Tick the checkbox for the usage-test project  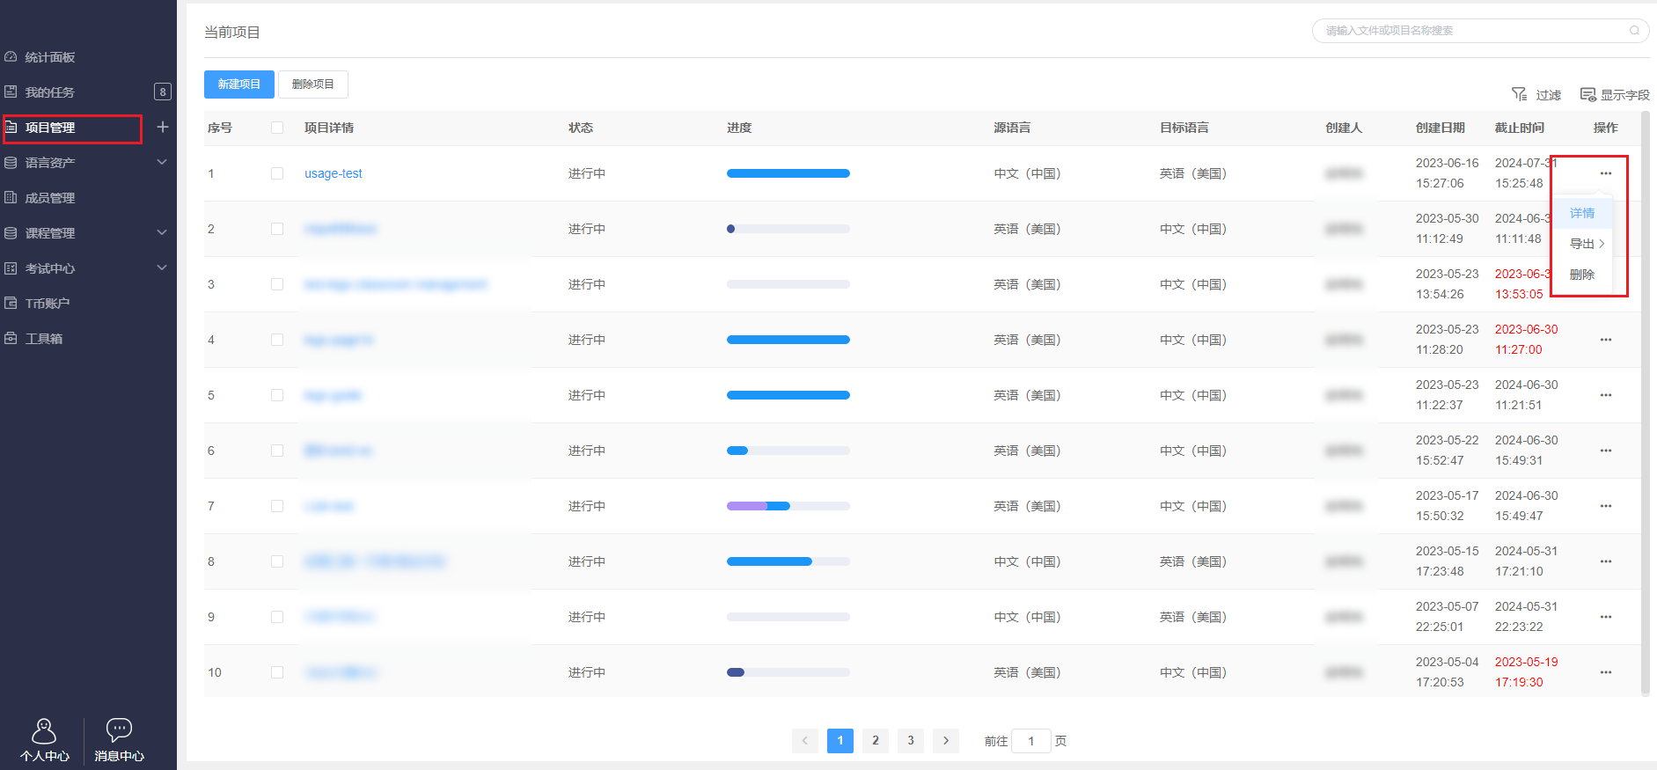click(x=277, y=173)
